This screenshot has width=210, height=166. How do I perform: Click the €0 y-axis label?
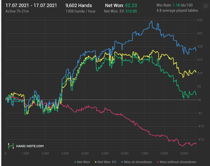pos(199,100)
